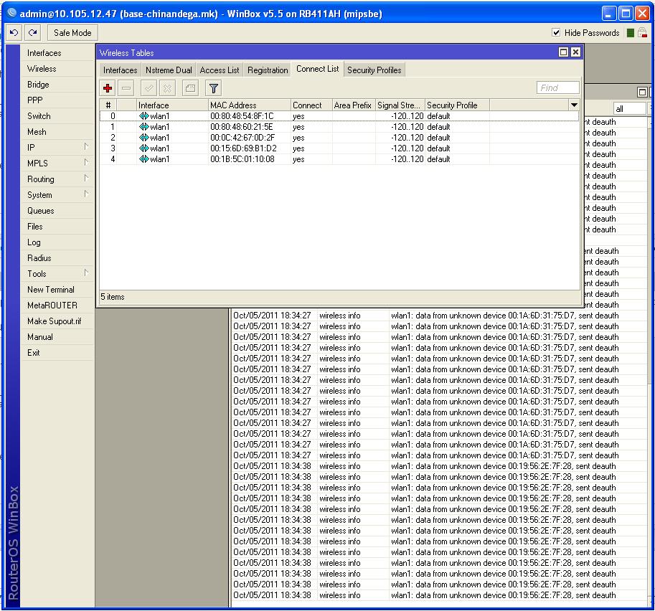
Task: Click the Comment toolbar icon
Action: 191,88
